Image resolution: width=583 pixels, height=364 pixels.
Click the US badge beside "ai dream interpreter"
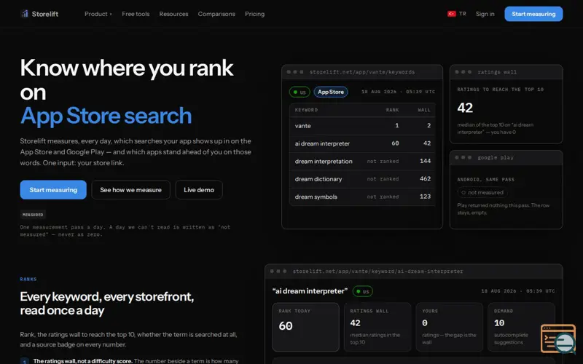pyautogui.click(x=362, y=291)
